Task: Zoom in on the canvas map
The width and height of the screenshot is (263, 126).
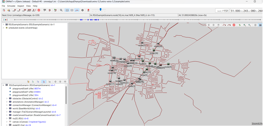Action: point(245,25)
